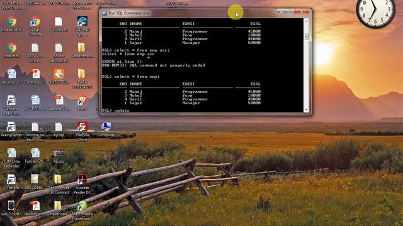This screenshot has width=403, height=226.
Task: Select the hp.sql file icon
Action: click(59, 127)
